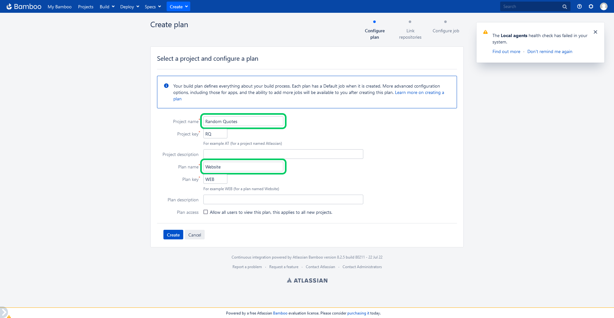Open the Specs dropdown menu
Viewport: 614px width, 318px height.
pyautogui.click(x=153, y=7)
